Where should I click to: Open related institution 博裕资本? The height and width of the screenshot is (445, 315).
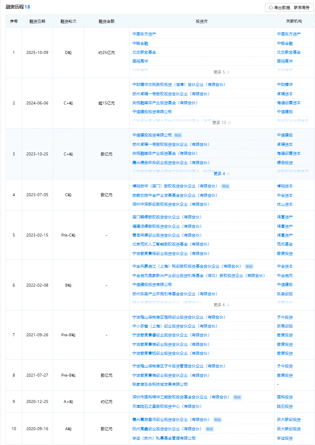point(285,186)
